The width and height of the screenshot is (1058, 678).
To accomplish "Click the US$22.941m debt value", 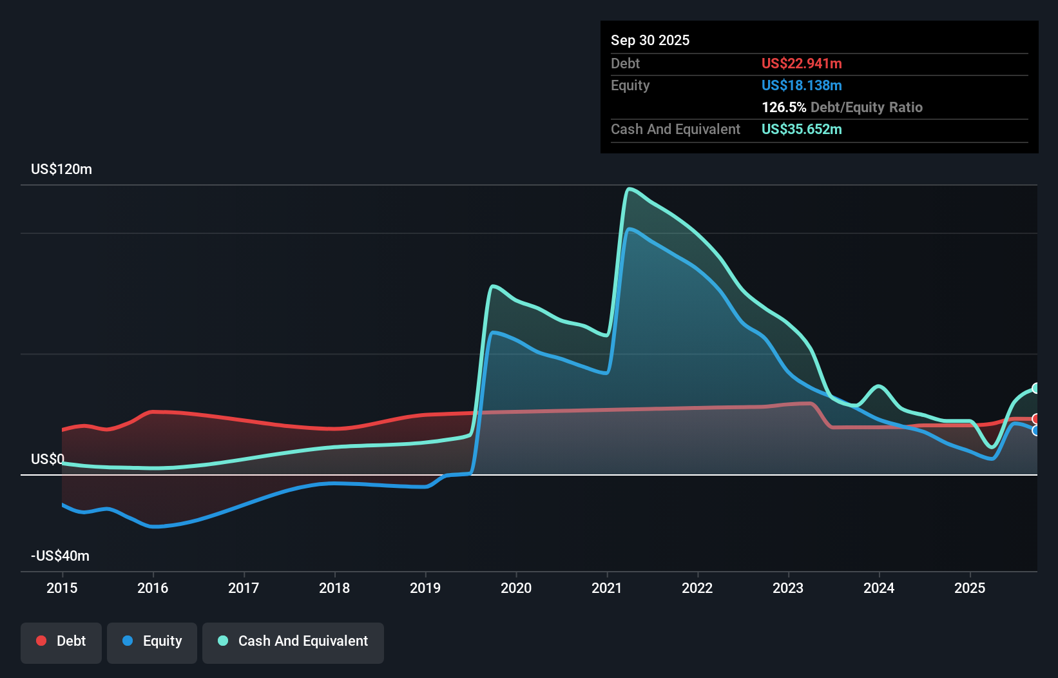I will [x=802, y=63].
